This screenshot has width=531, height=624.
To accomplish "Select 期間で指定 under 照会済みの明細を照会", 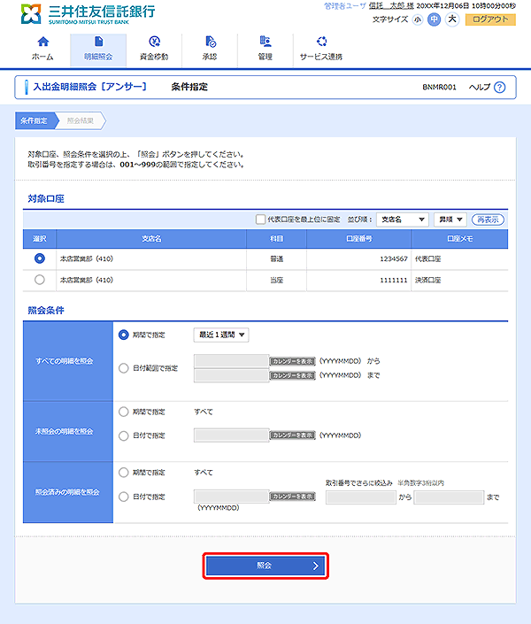I will (x=123, y=473).
